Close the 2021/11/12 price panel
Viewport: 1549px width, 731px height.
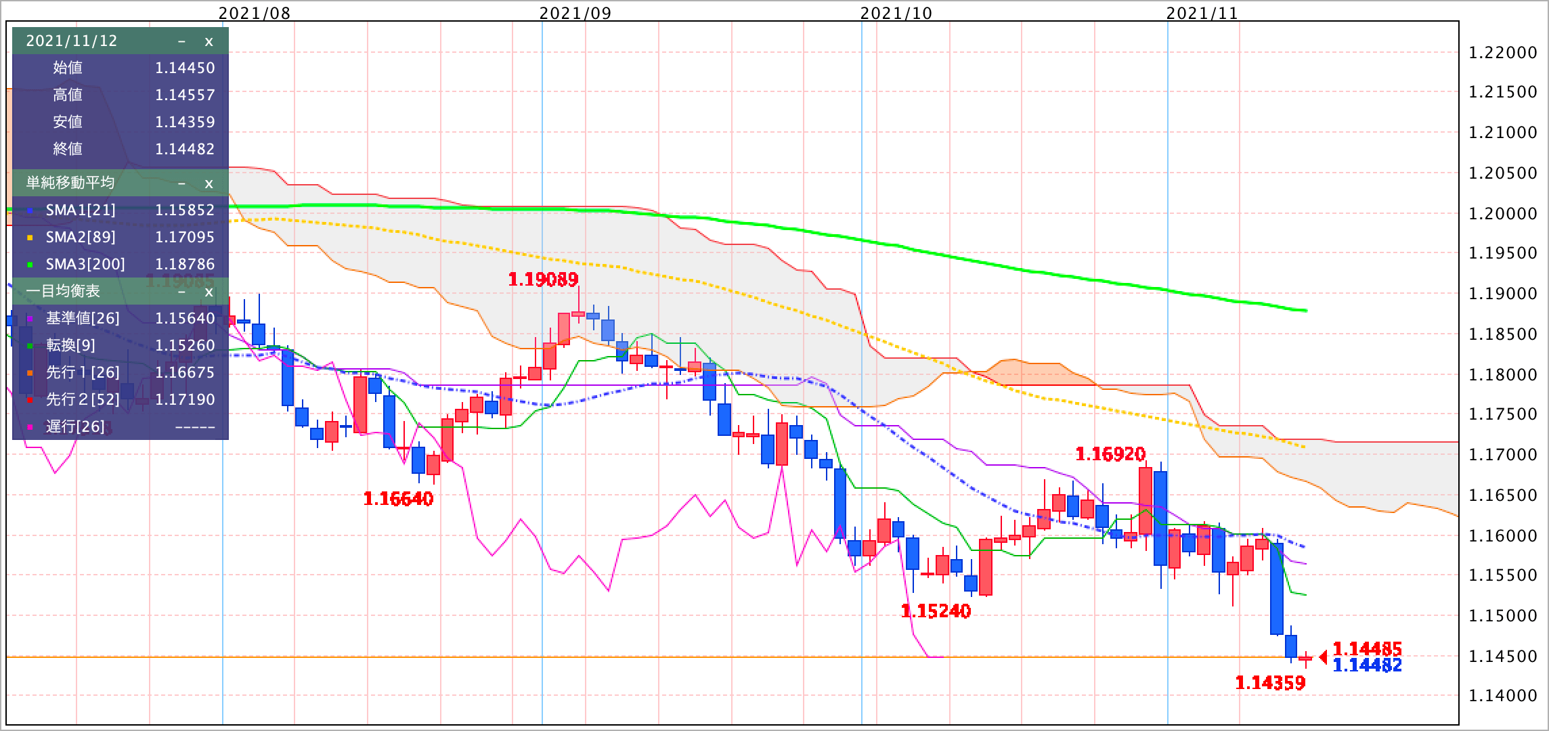pos(209,41)
